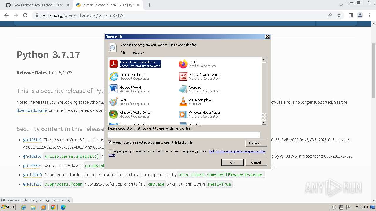Select the Windows Media Center icon
376x211 pixels.
click(x=114, y=114)
